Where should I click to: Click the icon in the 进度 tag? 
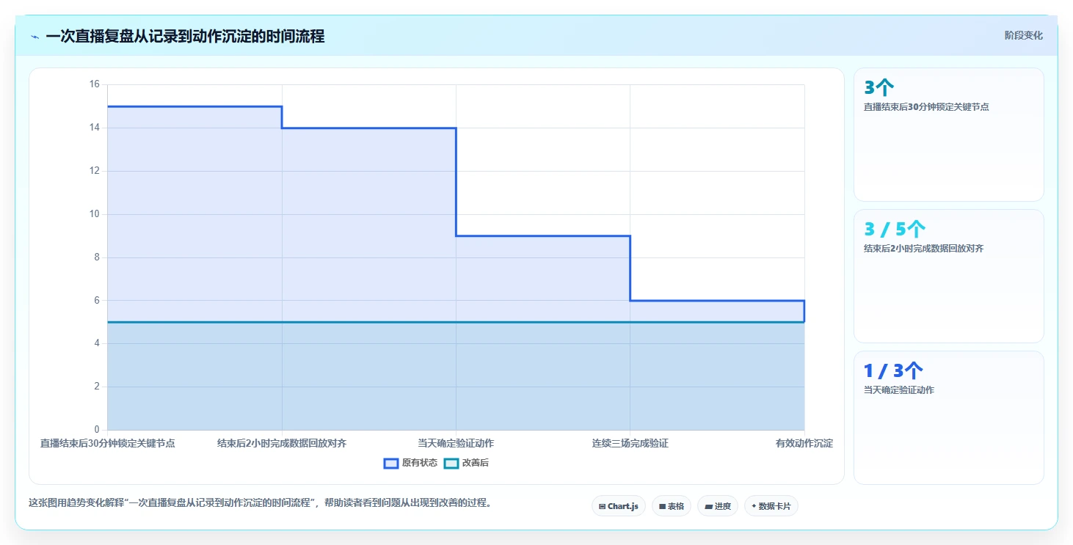(x=708, y=507)
